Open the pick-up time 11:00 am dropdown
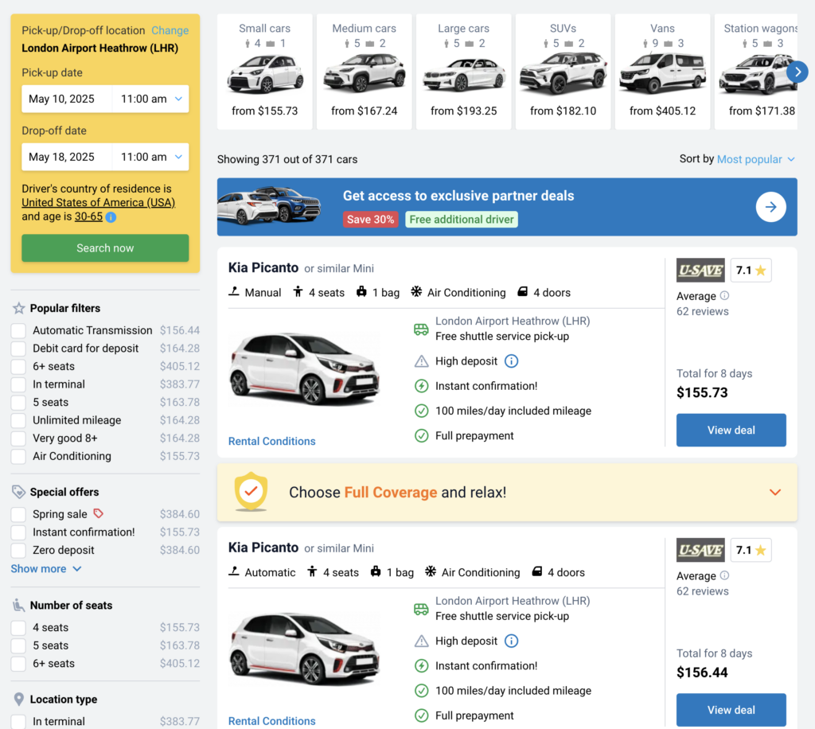815x729 pixels. [150, 99]
